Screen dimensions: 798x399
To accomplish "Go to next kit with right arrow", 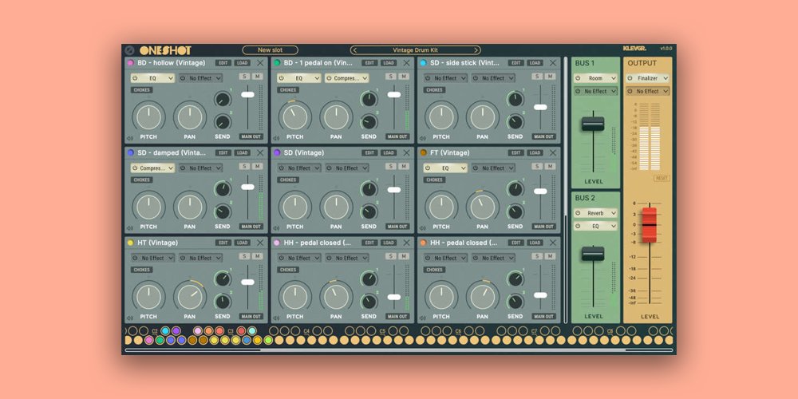I will pyautogui.click(x=477, y=50).
